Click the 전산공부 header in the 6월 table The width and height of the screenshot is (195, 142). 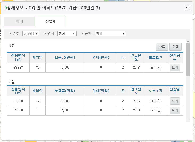[175, 91]
